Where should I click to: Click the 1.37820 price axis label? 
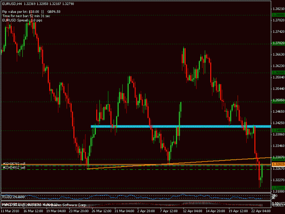tap(279, 20)
